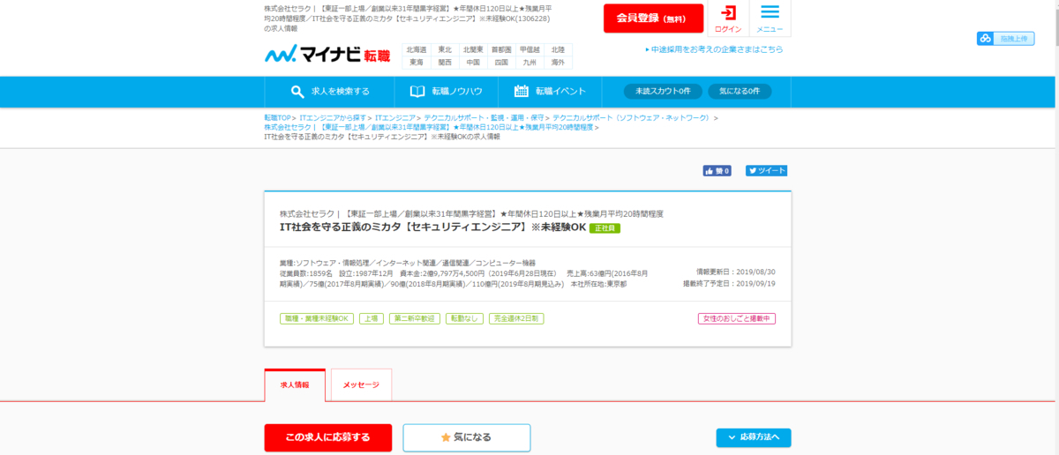Viewport: 1059px width, 455px height.
Task: Switch to the 求人情報 tab
Action: point(295,385)
